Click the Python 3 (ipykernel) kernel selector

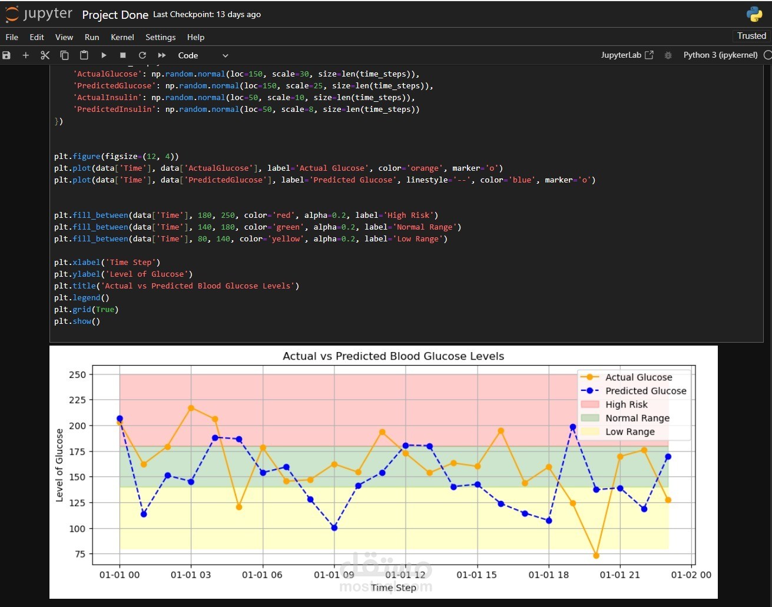point(720,55)
